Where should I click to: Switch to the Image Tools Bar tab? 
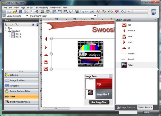coord(126,107)
